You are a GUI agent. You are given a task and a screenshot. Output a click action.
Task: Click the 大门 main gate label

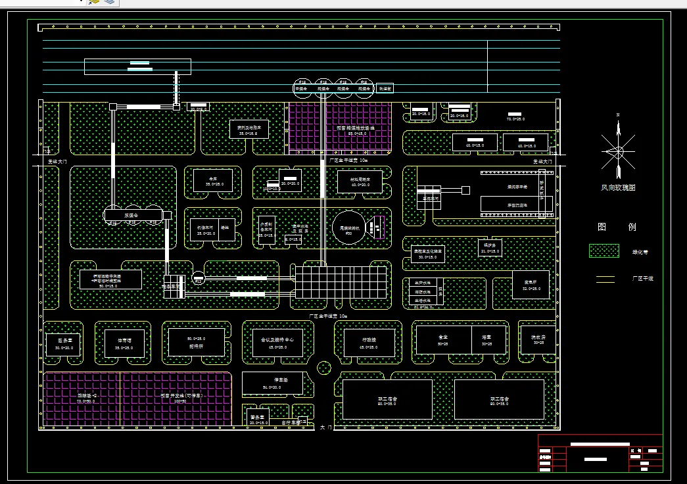325,427
